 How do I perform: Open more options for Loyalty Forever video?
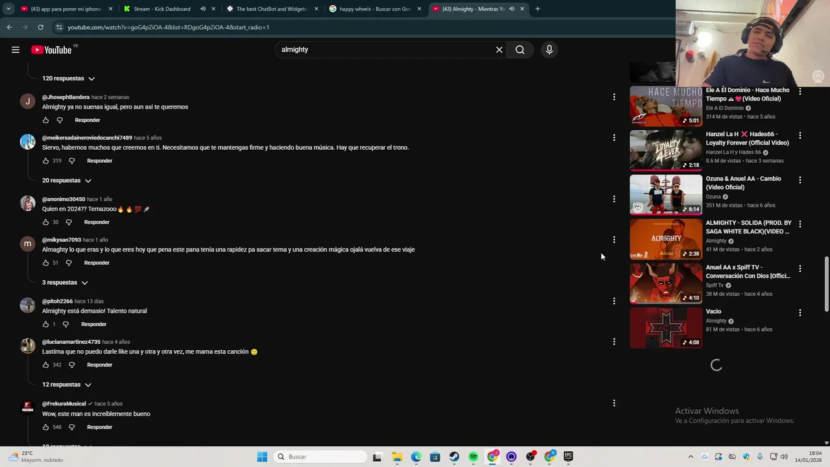(x=800, y=136)
